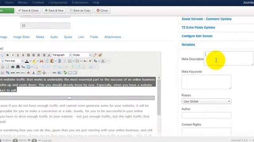The height and width of the screenshot is (142, 254).
Task: Click into the Meta Keywords field
Action: coord(206,82)
